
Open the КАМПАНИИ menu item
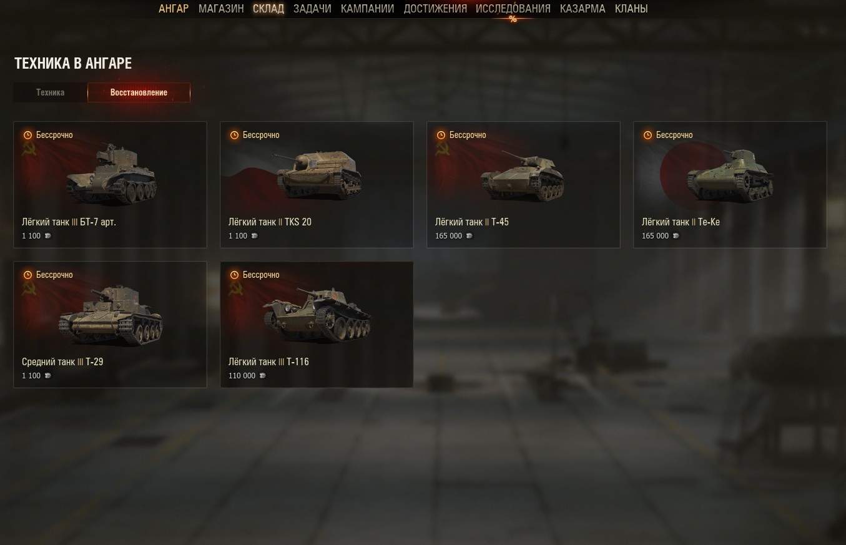pos(367,9)
